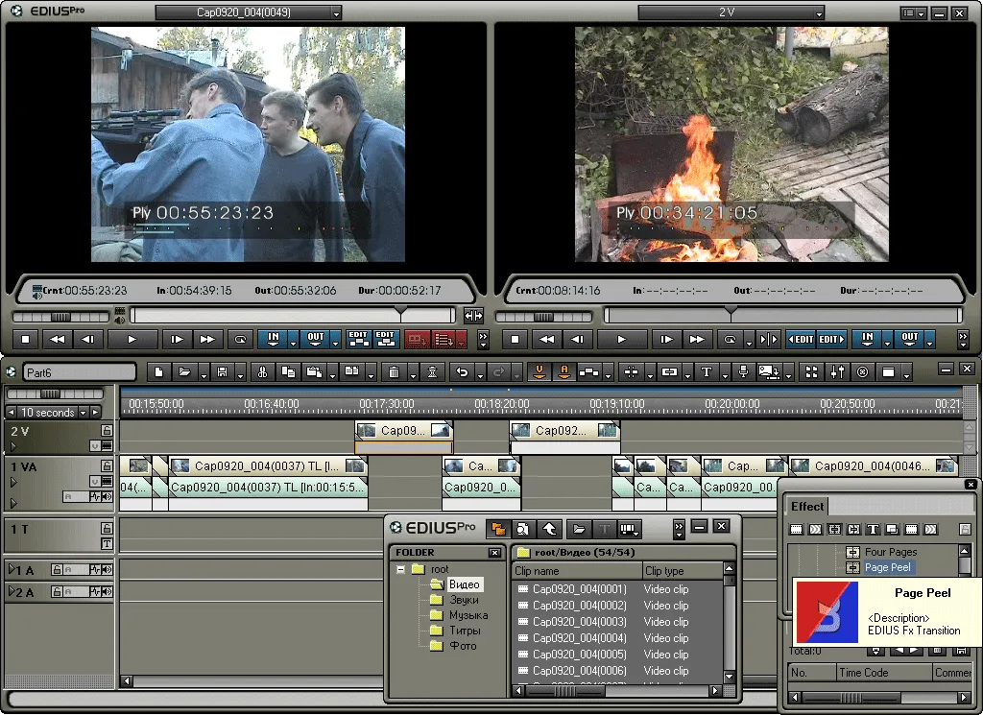Click the scissors cut icon in timeline toolbar

[263, 372]
